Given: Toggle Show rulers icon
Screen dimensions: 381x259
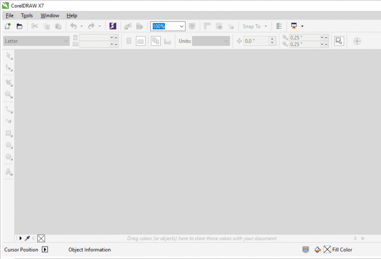Looking at the screenshot, I should (x=207, y=26).
